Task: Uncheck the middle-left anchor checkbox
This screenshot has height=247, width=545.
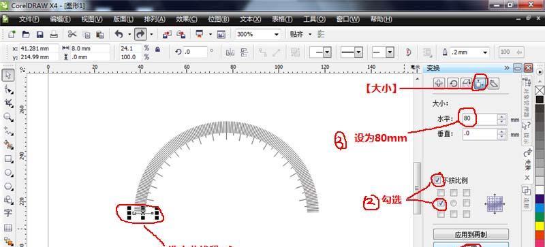Action: (x=441, y=203)
